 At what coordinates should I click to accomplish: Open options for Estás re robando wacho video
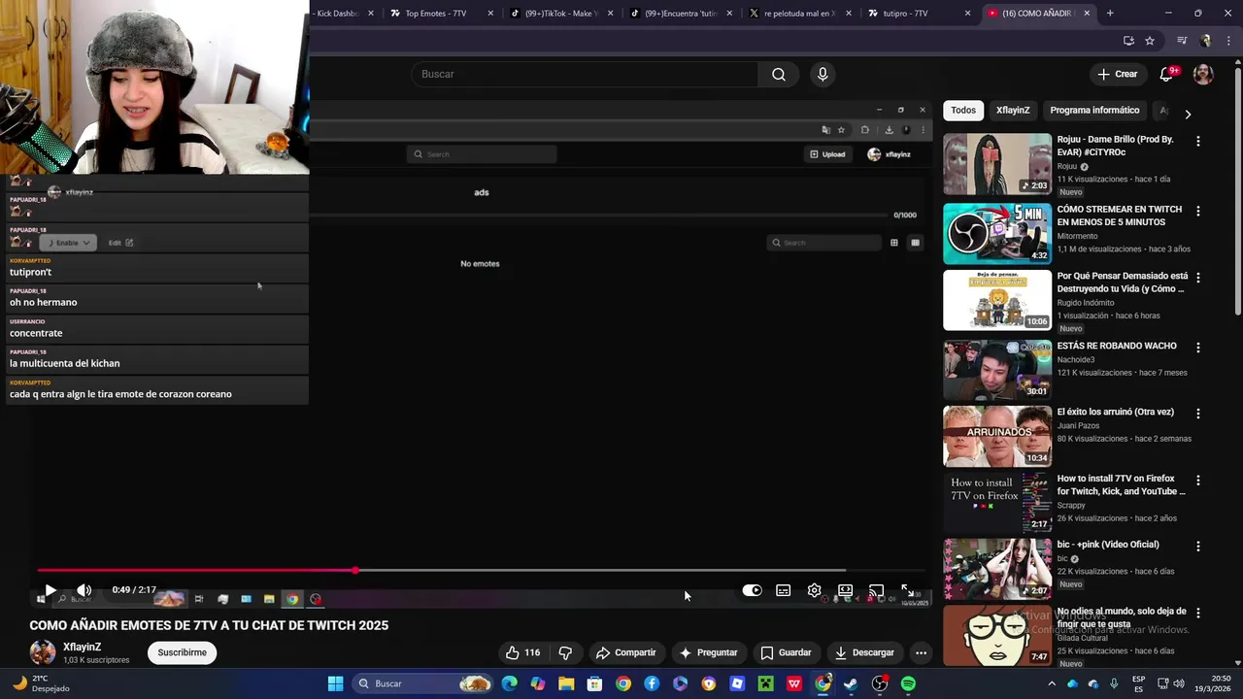(x=1197, y=347)
